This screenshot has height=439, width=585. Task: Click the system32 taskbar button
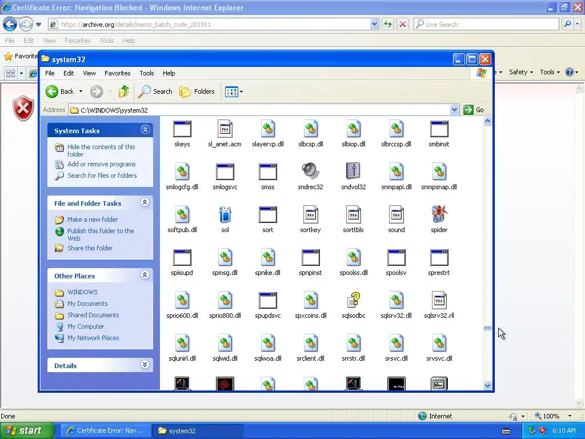click(x=198, y=431)
